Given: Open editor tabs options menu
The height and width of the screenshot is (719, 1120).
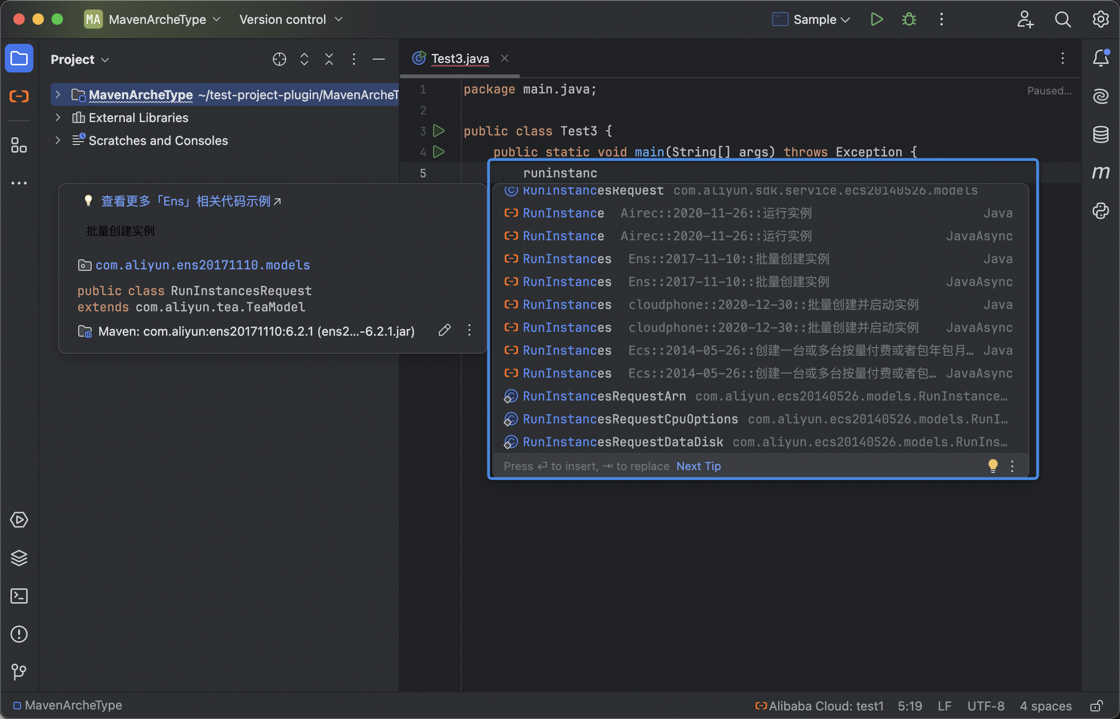Looking at the screenshot, I should coord(1063,58).
